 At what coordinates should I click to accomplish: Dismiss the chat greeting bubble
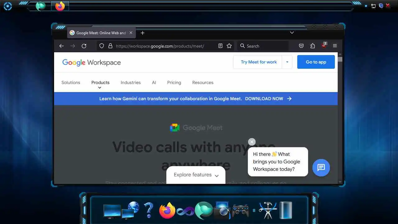point(252,142)
